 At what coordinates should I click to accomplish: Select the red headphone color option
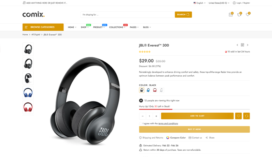[155, 90]
